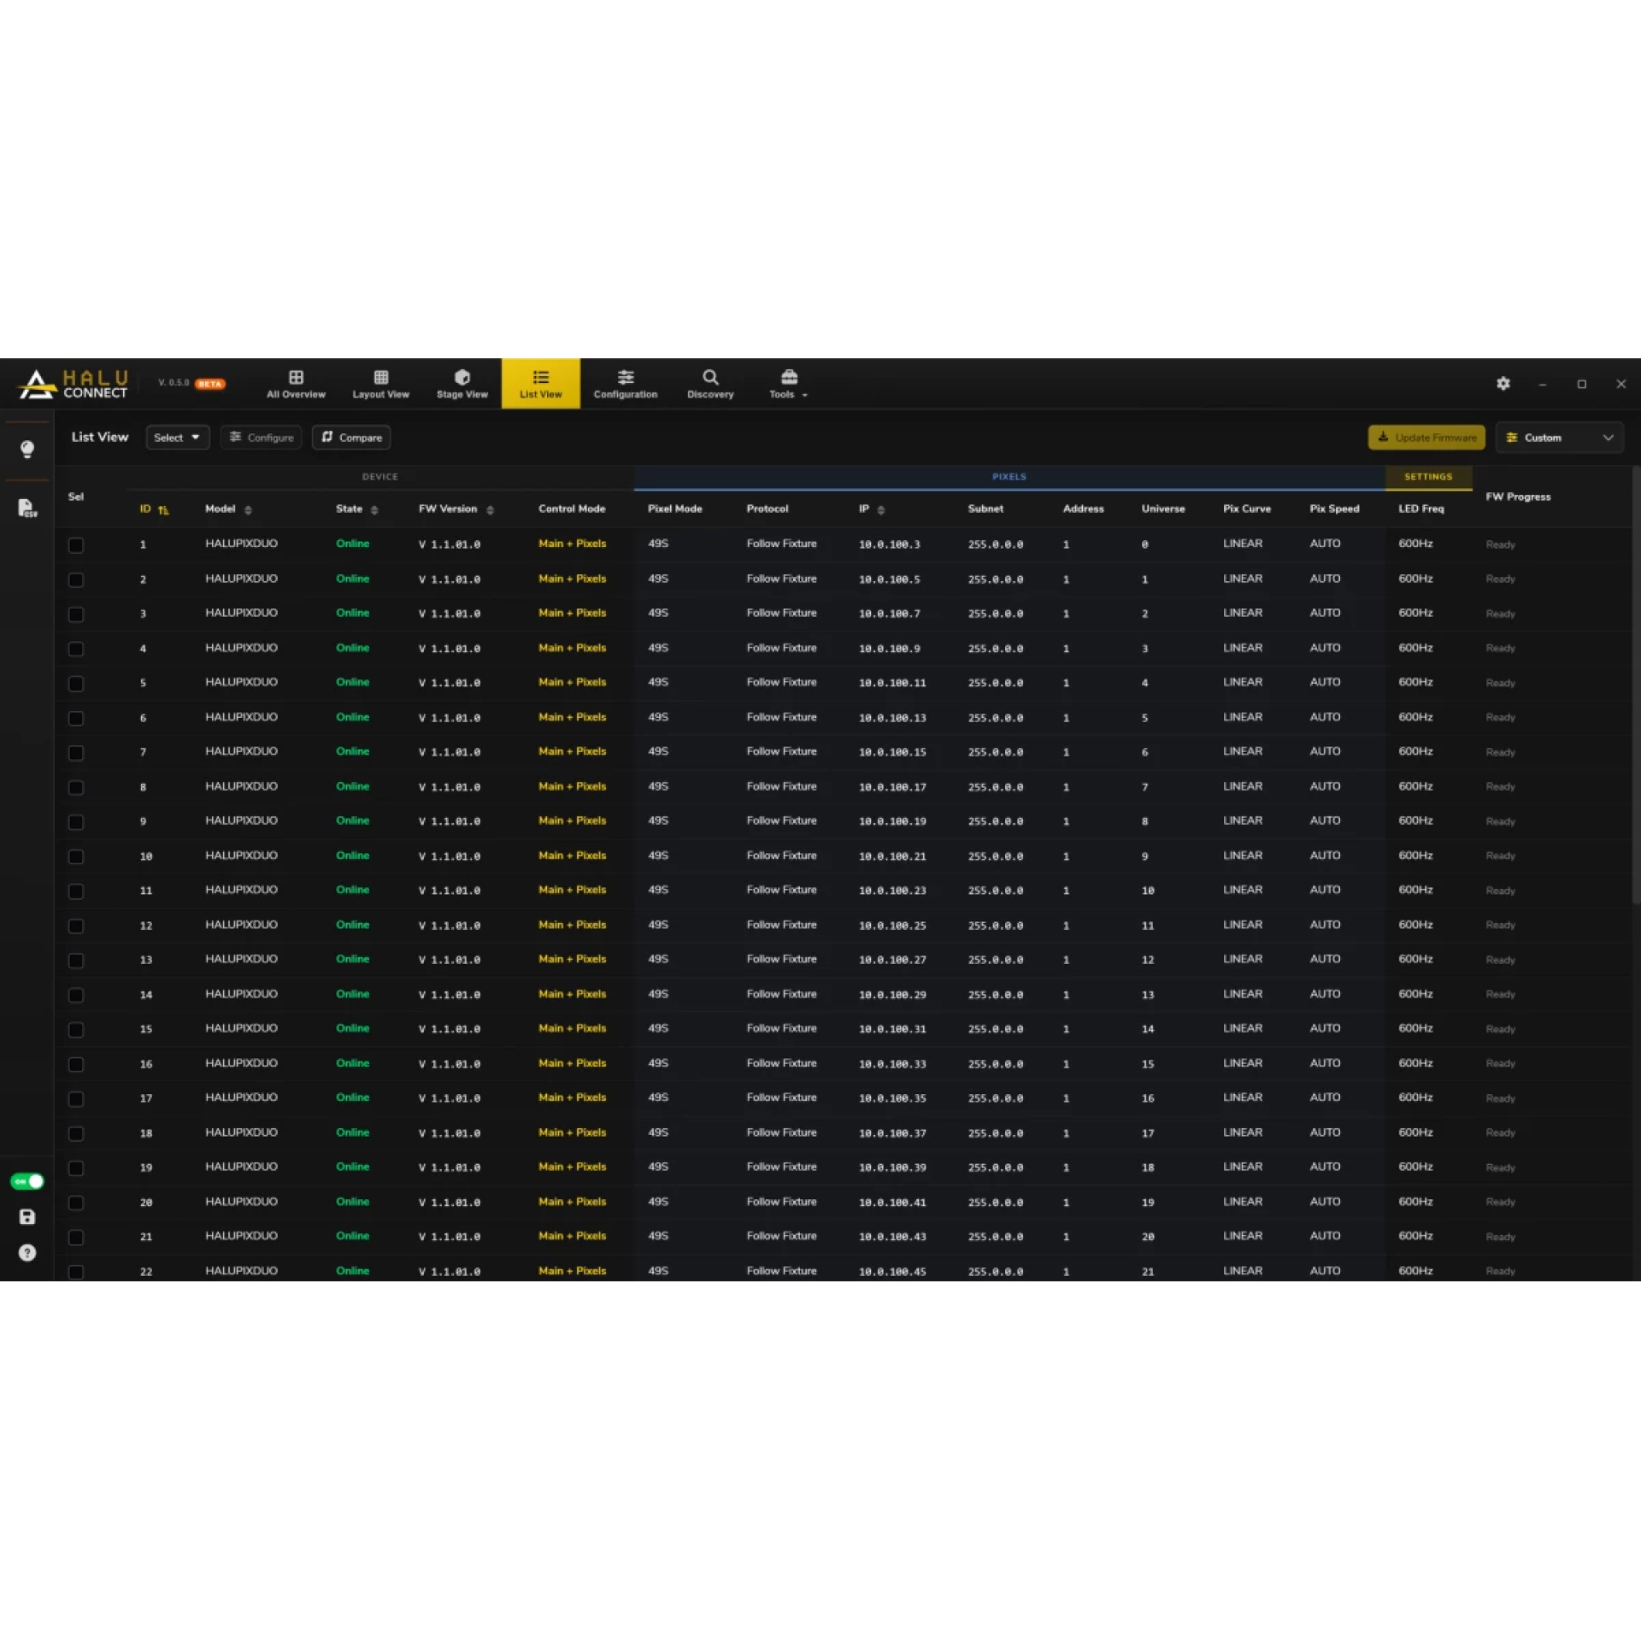Check the box for device ID 1

(x=76, y=545)
